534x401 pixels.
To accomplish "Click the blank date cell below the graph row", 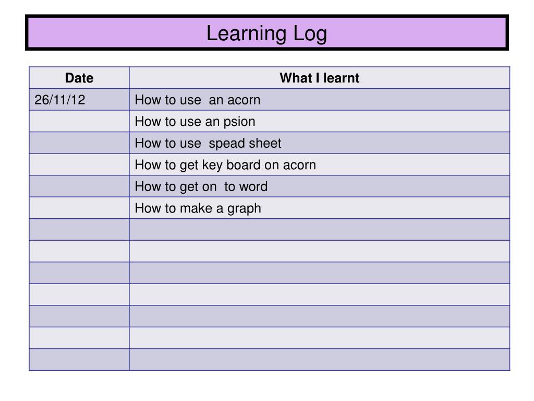I will (79, 230).
